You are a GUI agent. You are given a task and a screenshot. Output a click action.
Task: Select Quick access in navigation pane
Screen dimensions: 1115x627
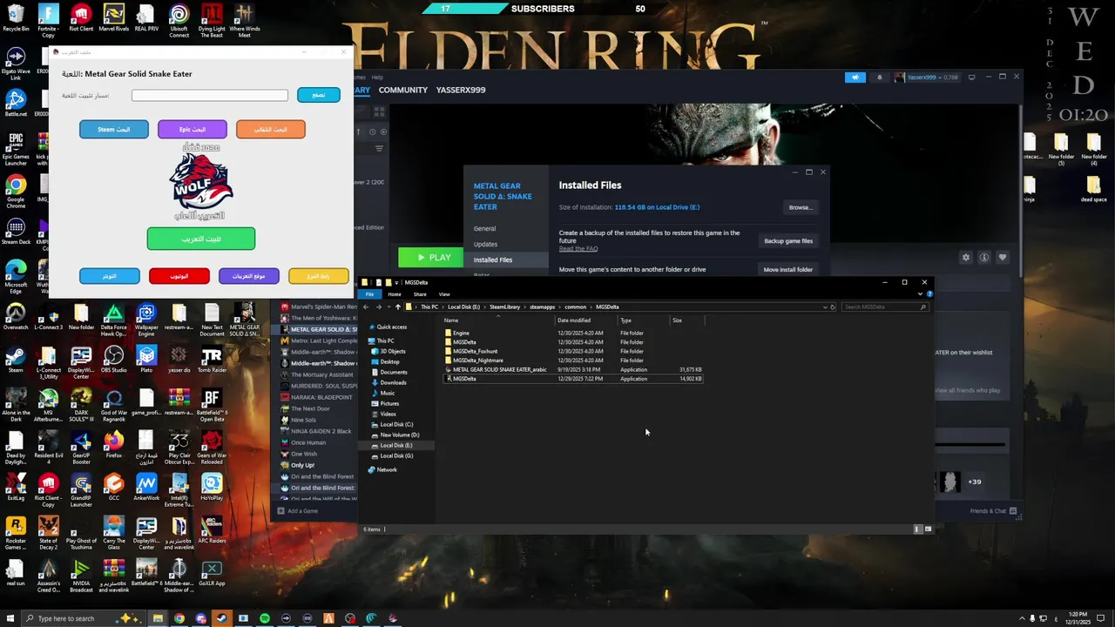(x=391, y=327)
